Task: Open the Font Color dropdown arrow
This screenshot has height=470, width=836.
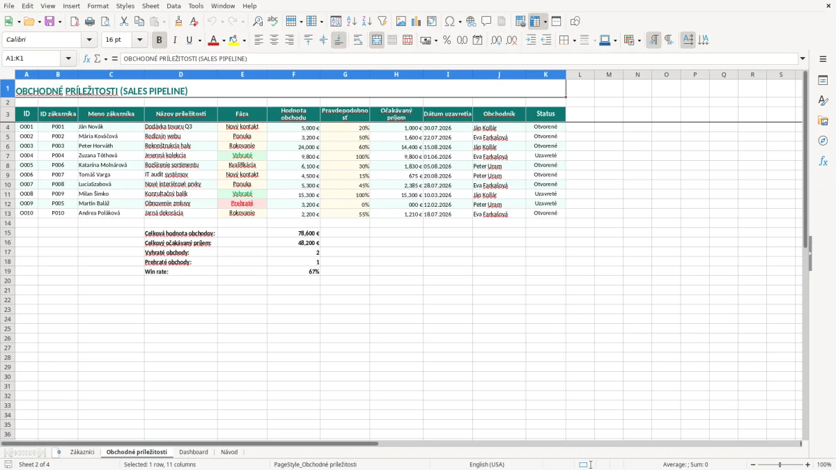Action: click(223, 40)
